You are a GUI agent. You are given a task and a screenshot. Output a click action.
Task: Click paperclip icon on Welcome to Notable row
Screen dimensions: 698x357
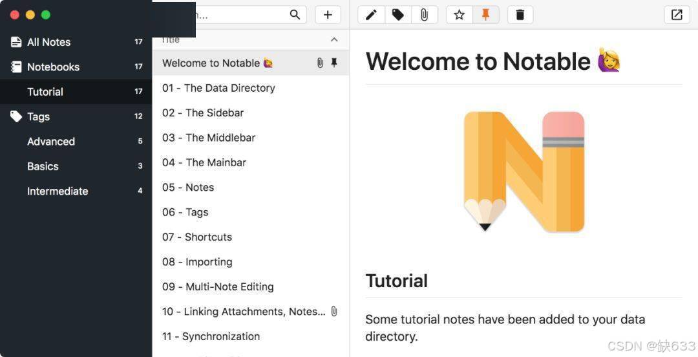[x=320, y=63]
